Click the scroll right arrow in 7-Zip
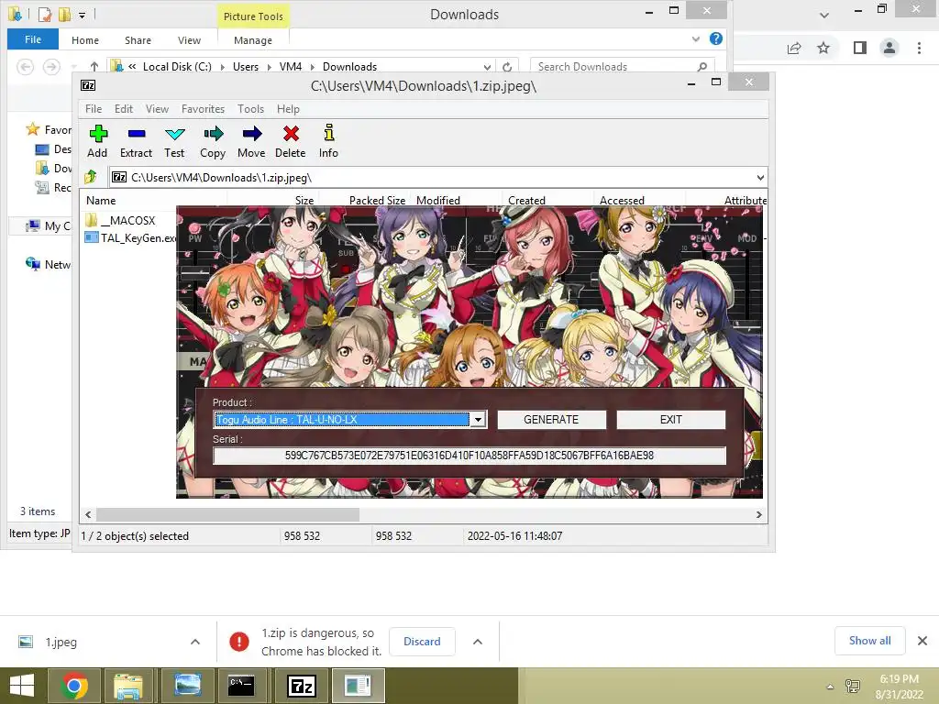The image size is (939, 704). click(758, 515)
